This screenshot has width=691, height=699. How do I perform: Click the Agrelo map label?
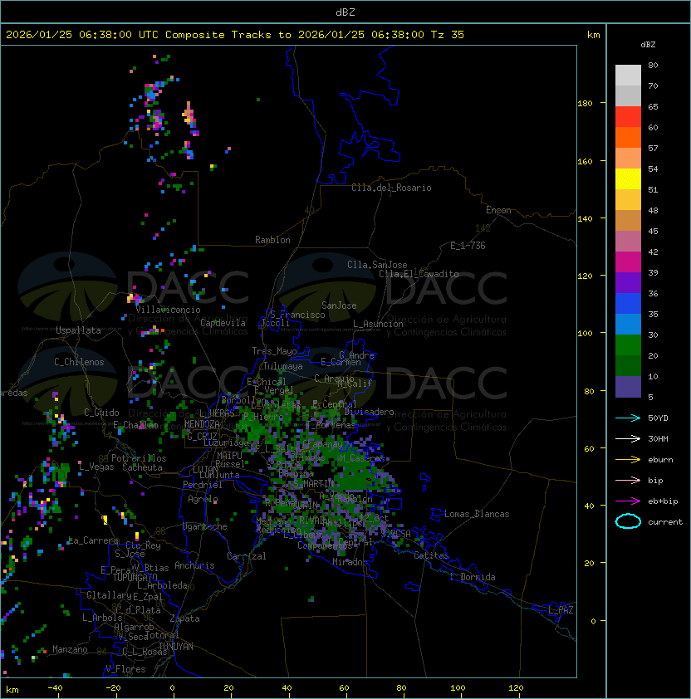tap(203, 499)
